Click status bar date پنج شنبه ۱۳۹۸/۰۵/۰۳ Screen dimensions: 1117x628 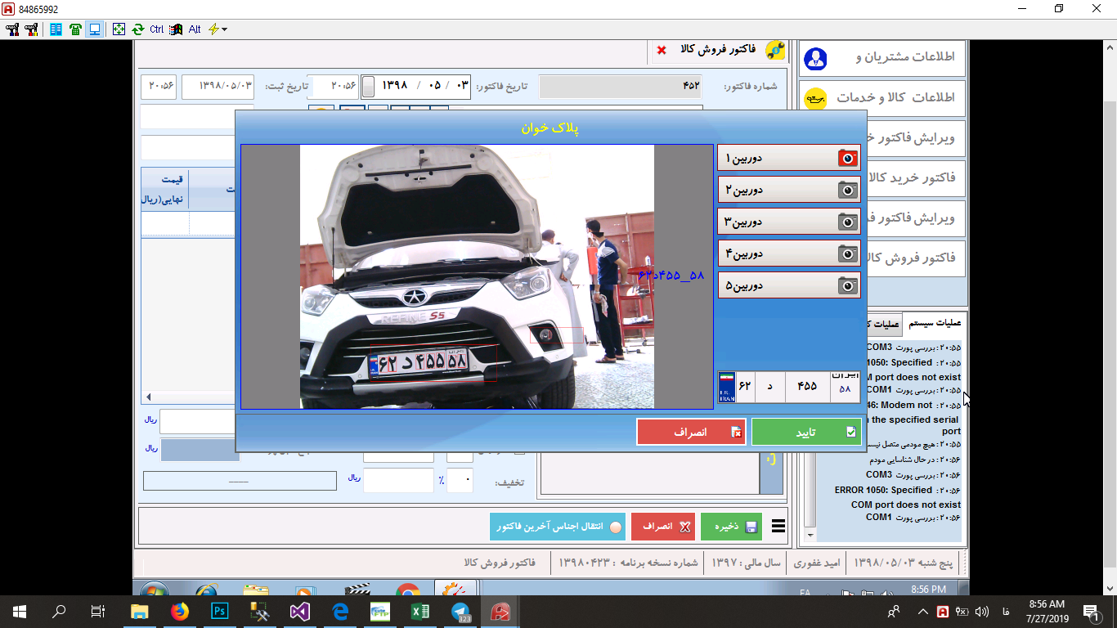(904, 563)
